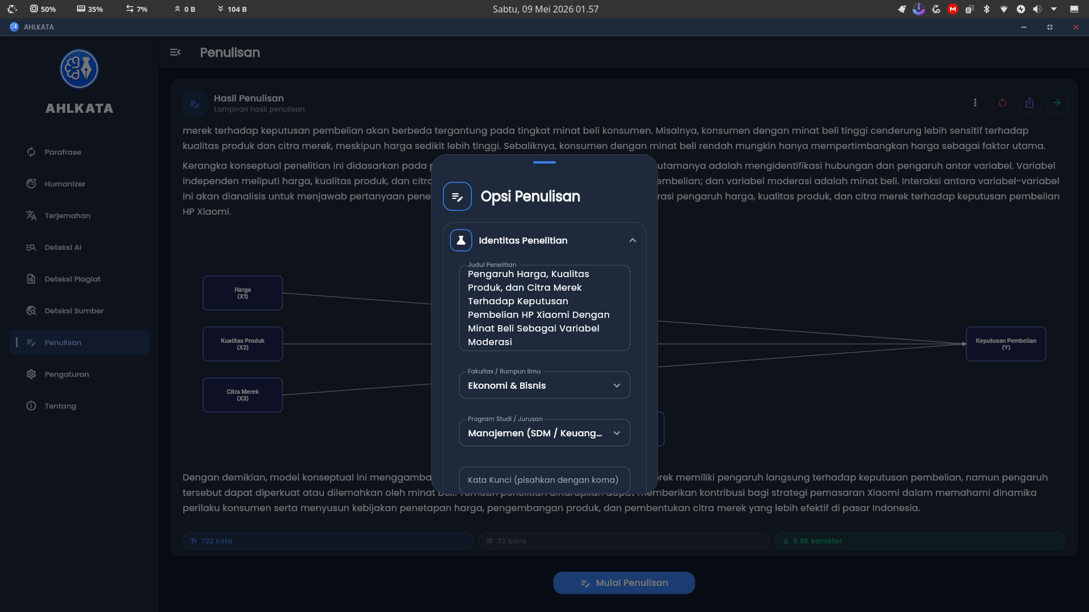Click the drag handle atop Opsi Penulisan

(x=544, y=163)
